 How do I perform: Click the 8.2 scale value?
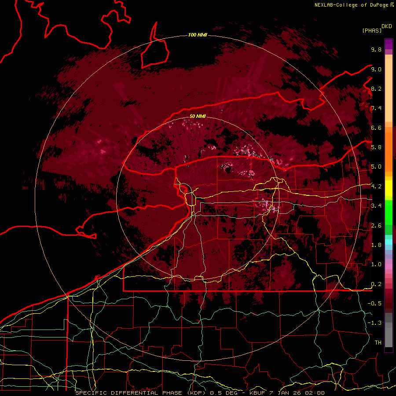pos(376,88)
